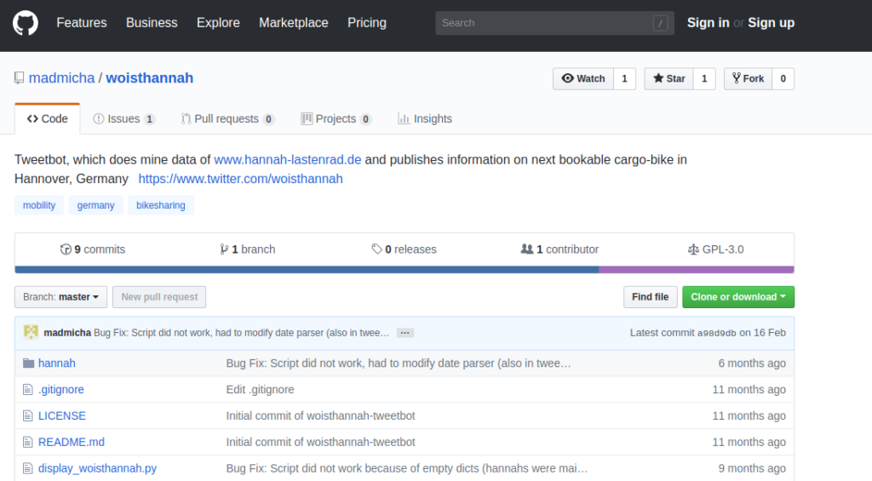
Task: Visit the www.hannah-lastenrad.de link
Action: pyautogui.click(x=288, y=159)
